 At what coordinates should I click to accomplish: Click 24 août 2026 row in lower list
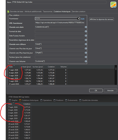pos(13,135)
